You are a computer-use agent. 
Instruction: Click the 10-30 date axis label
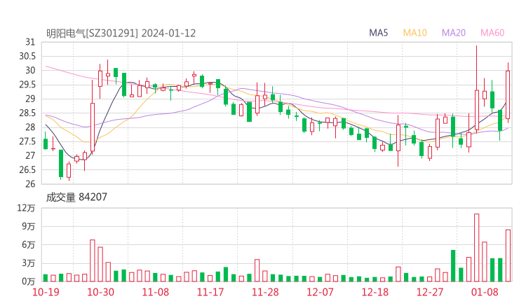coord(100,292)
